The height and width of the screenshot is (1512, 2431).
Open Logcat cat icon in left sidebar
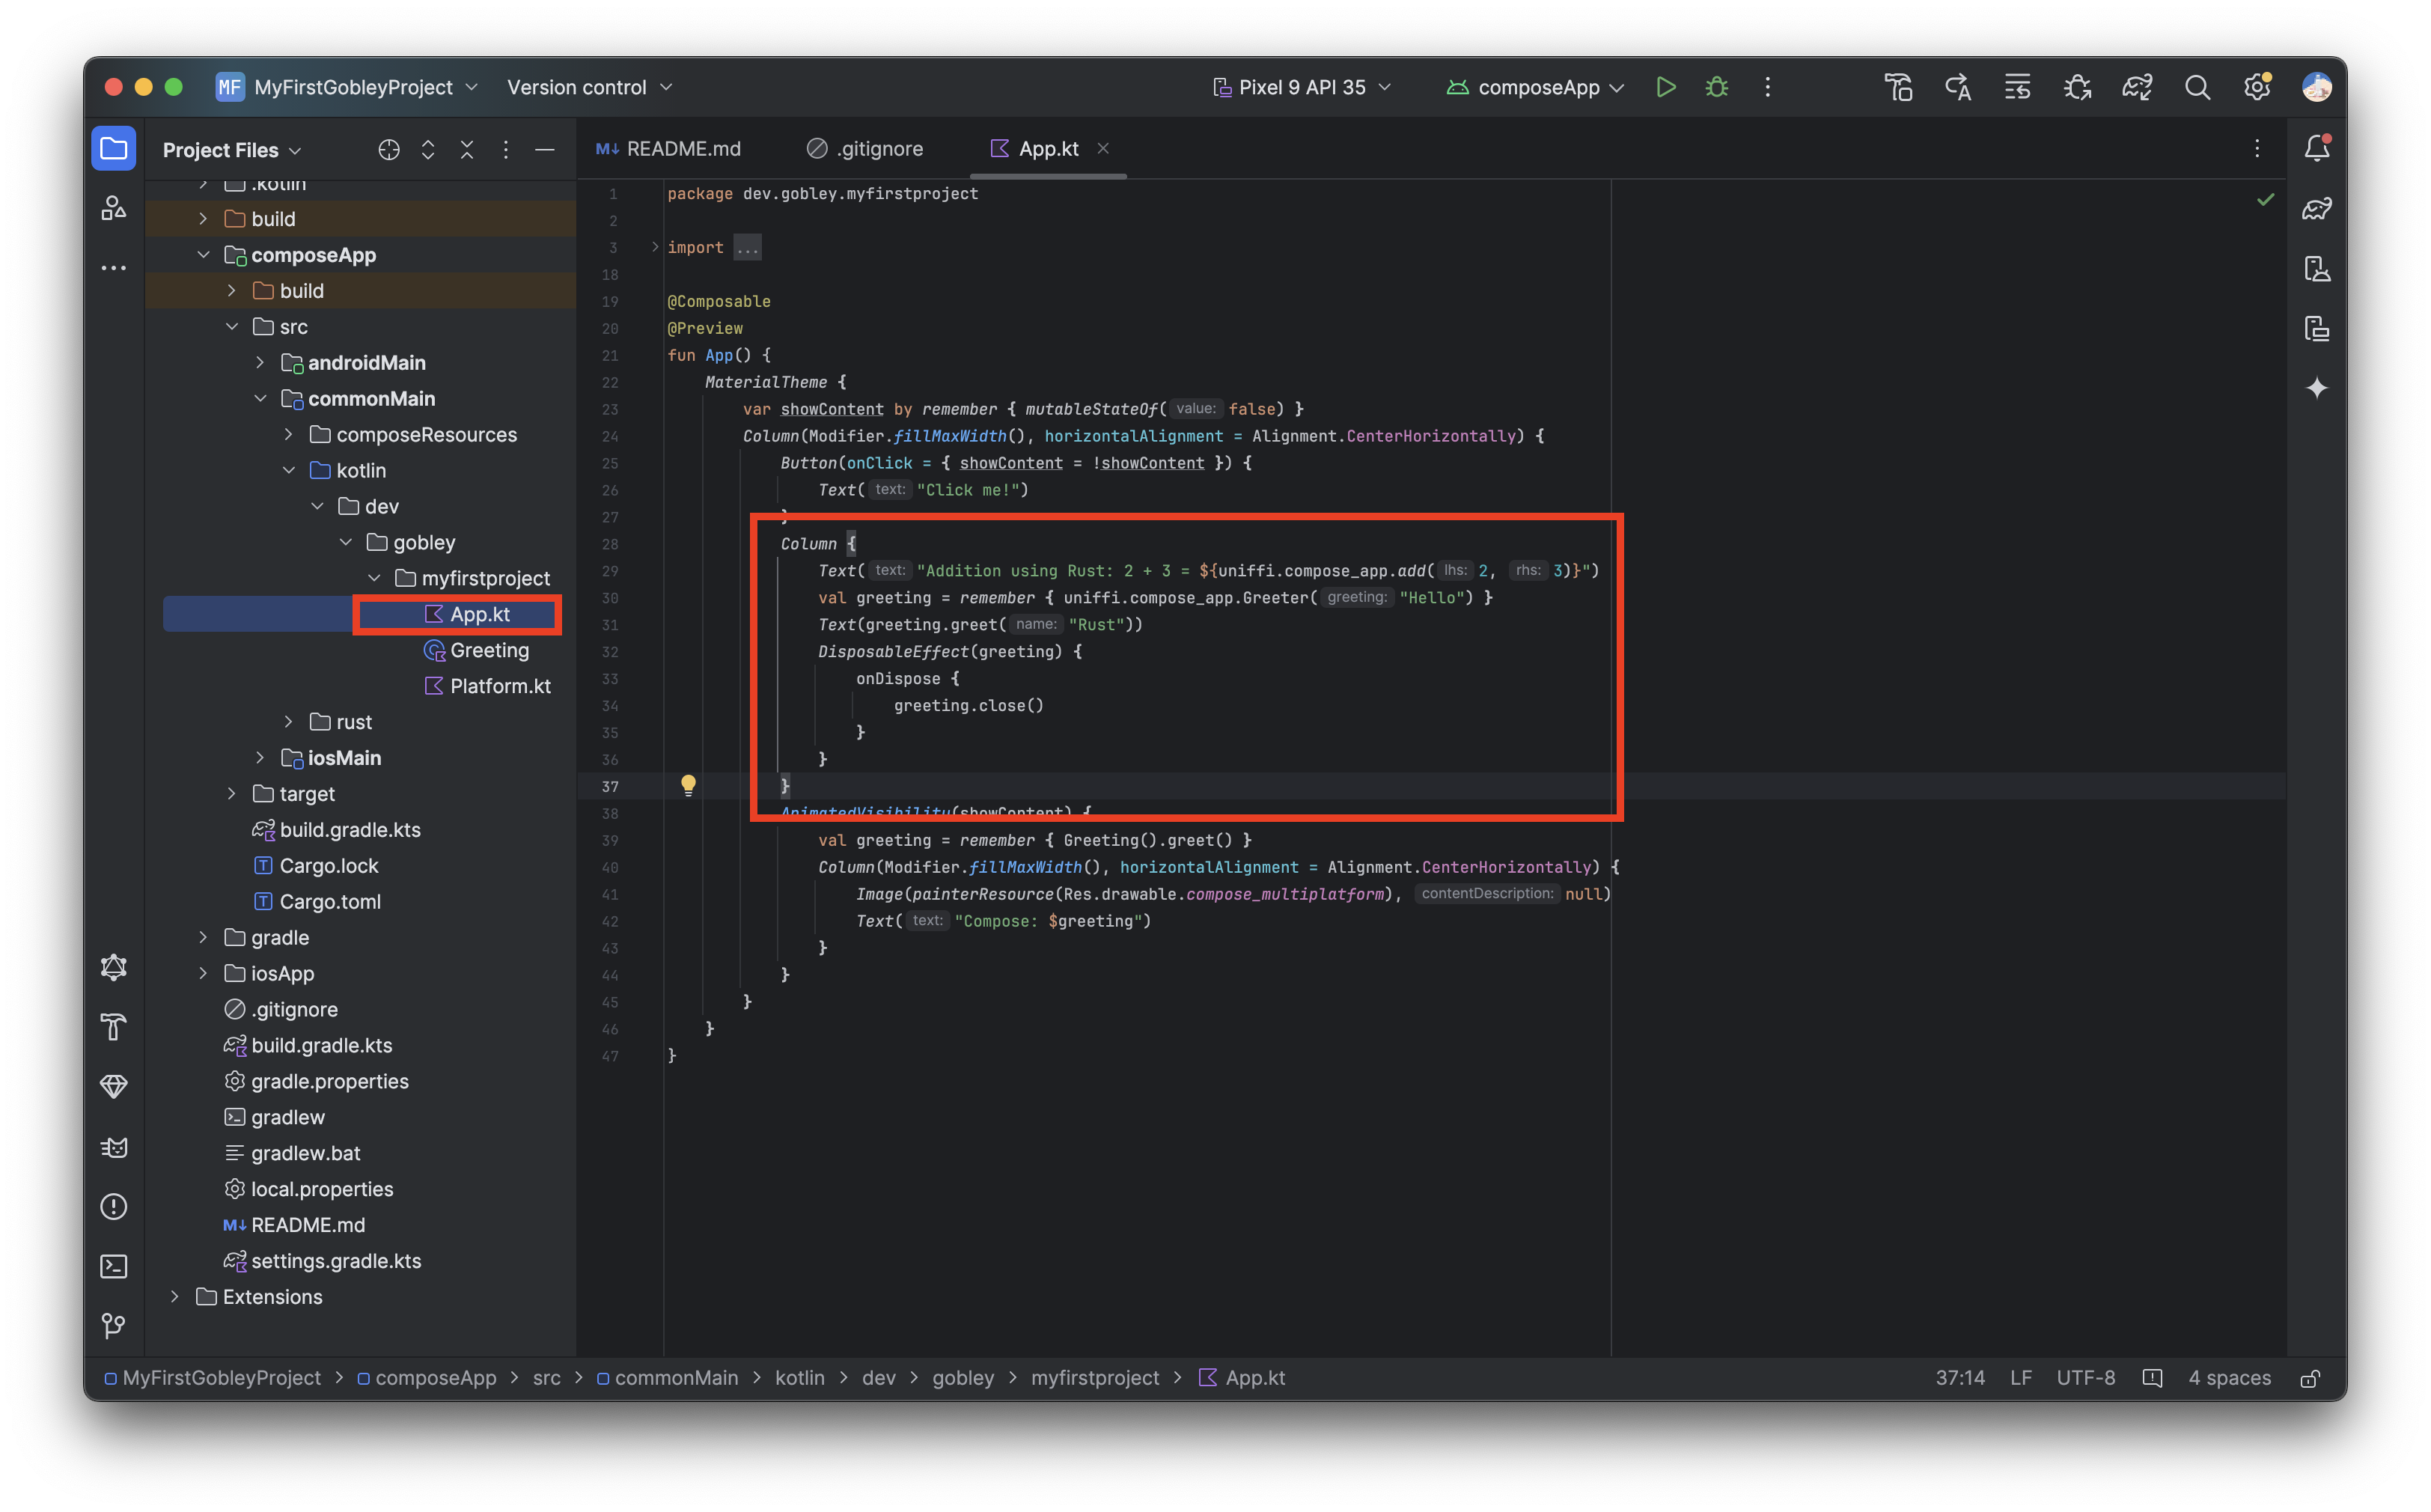pos(114,1147)
